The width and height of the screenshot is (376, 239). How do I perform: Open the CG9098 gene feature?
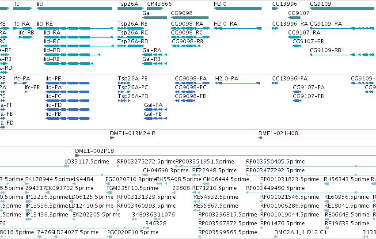(x=190, y=18)
